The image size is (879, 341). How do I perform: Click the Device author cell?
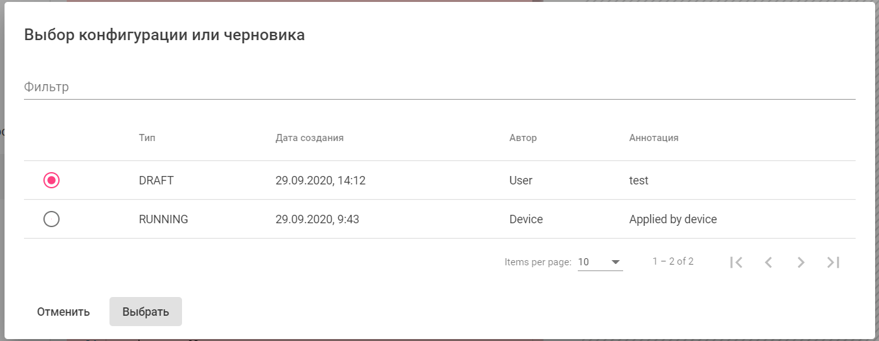(x=526, y=219)
